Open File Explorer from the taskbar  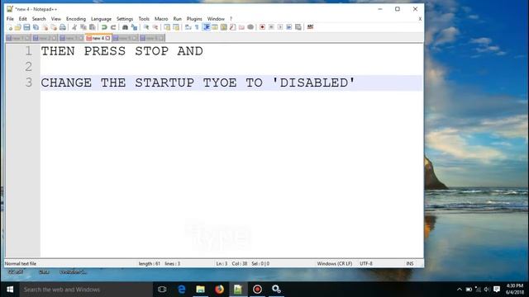(200, 290)
